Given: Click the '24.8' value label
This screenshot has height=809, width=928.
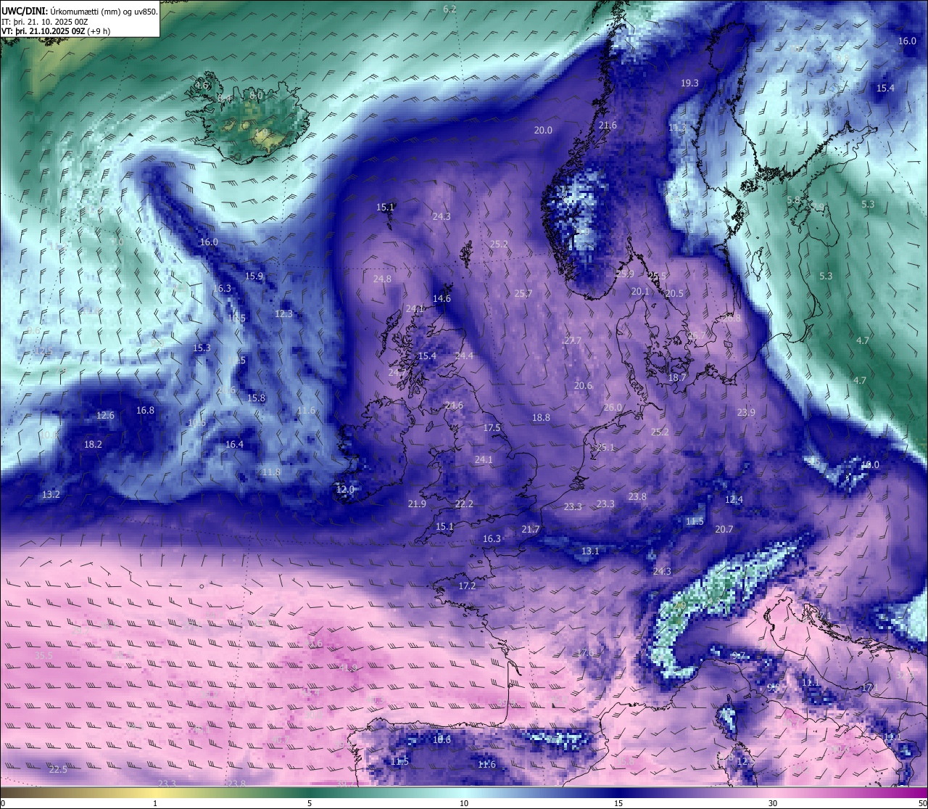Looking at the screenshot, I should pos(382,279).
